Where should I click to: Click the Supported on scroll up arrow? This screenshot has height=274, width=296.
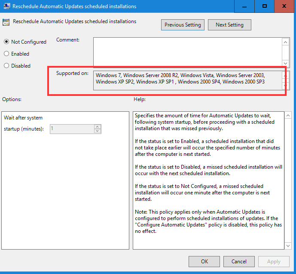[x=285, y=76]
